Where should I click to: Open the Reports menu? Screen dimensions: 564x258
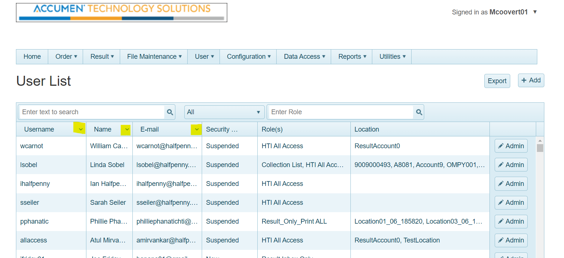(352, 57)
